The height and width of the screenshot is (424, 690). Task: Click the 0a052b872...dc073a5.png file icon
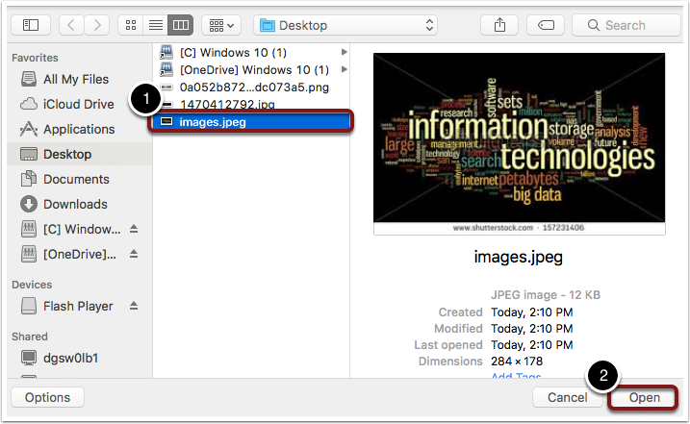pyautogui.click(x=166, y=87)
